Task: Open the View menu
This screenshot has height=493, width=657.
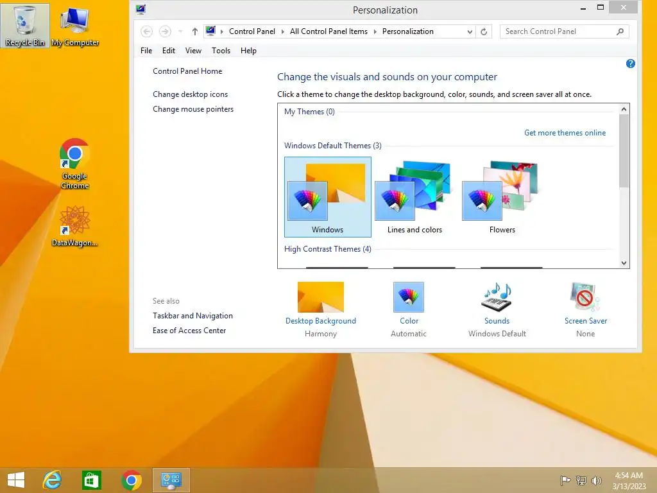Action: [x=193, y=51]
